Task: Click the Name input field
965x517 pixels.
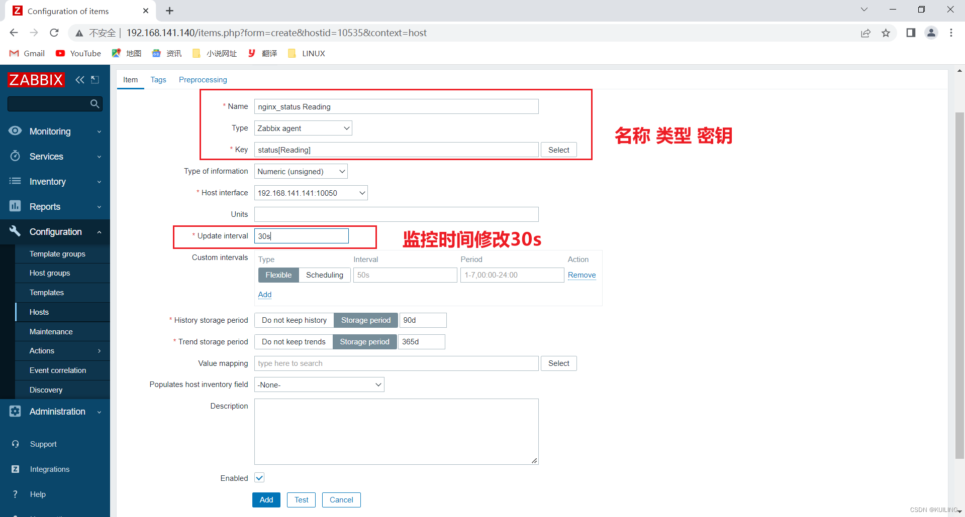Action: click(x=397, y=106)
